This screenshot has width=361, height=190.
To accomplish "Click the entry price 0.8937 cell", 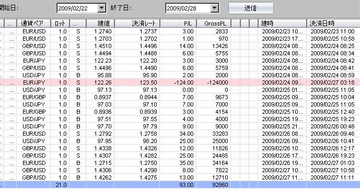I will (103, 97).
